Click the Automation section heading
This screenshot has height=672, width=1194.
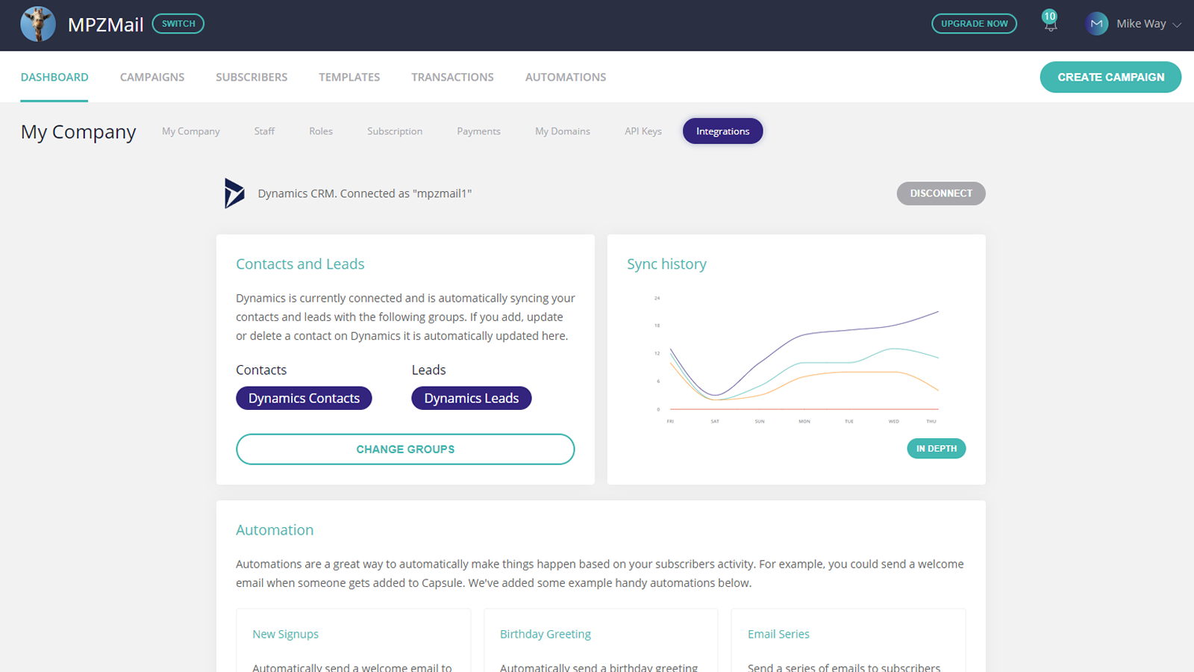275,530
